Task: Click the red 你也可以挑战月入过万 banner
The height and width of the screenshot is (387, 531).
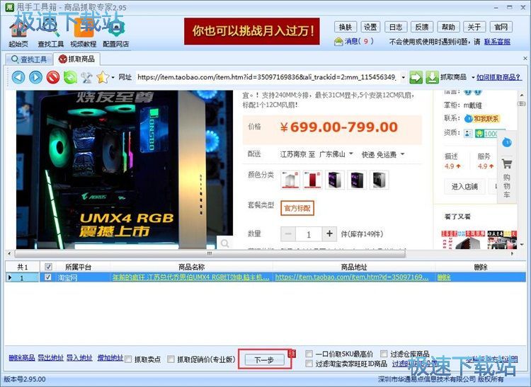Action: click(252, 31)
